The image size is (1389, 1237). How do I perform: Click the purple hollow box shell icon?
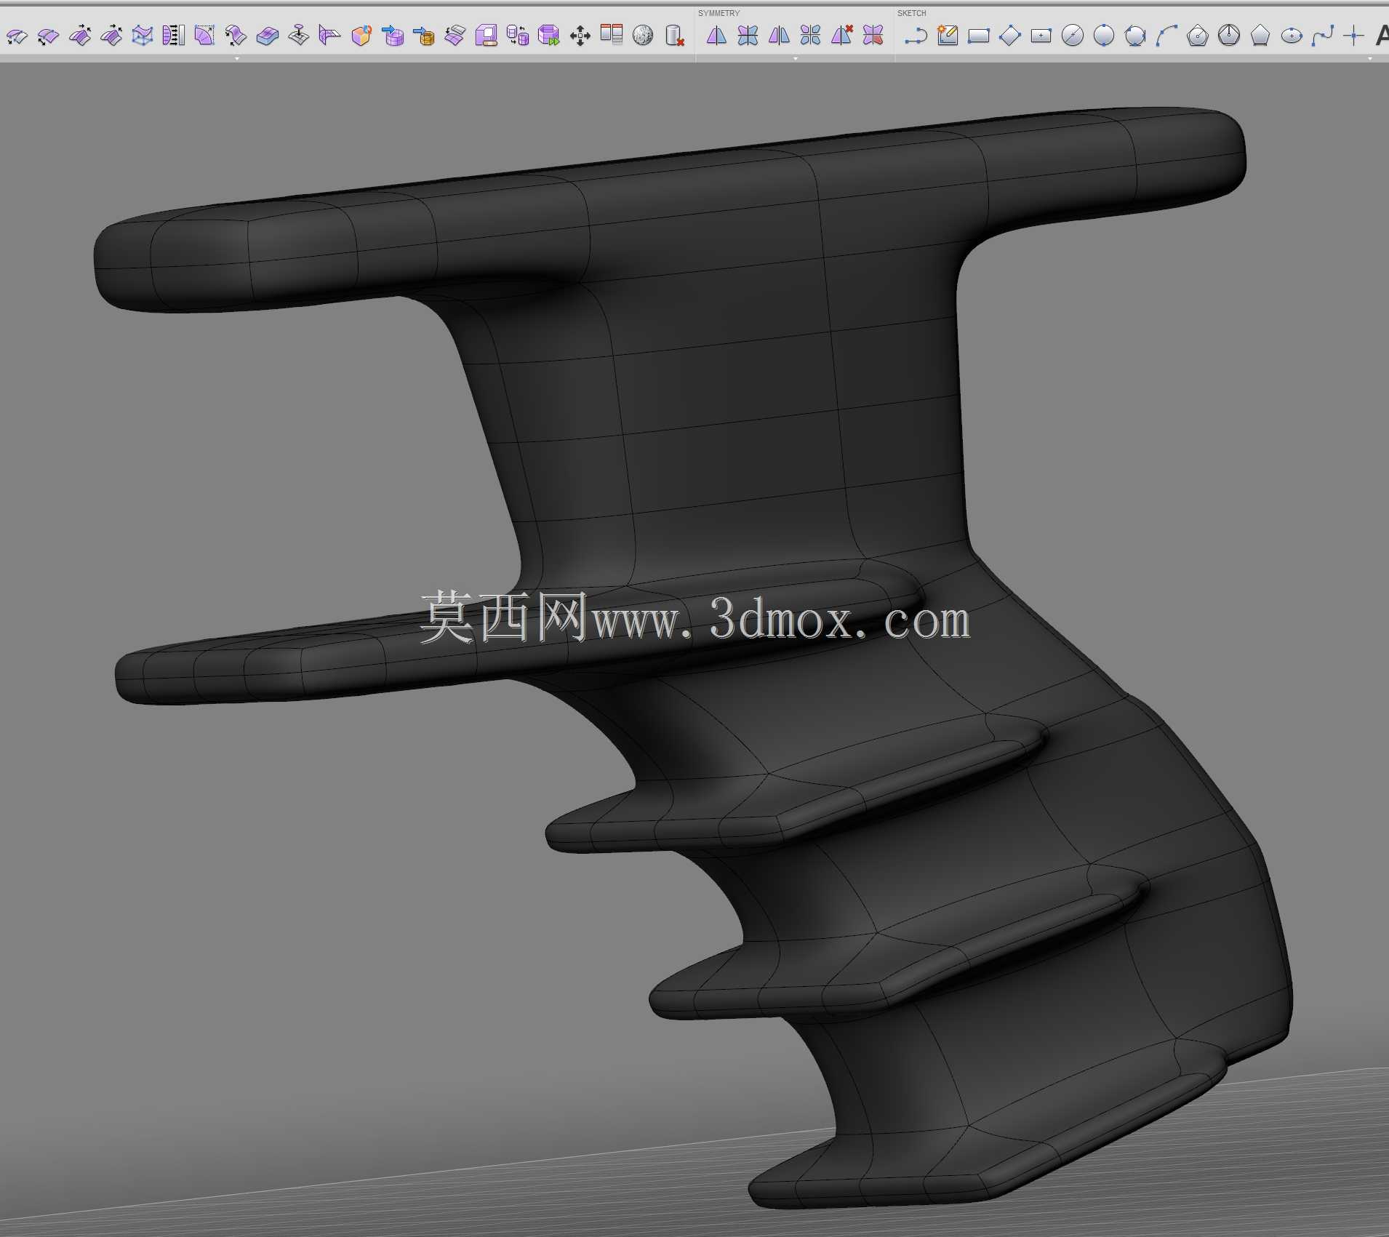click(486, 35)
